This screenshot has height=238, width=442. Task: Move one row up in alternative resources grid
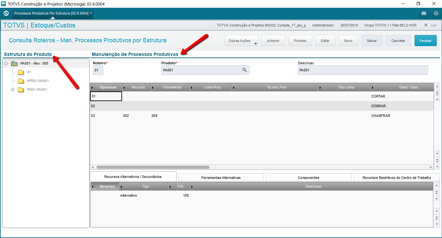tap(436, 199)
